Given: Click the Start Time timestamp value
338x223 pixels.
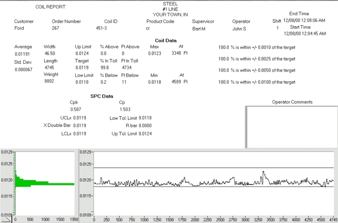Looking at the screenshot, I should pos(303,33).
